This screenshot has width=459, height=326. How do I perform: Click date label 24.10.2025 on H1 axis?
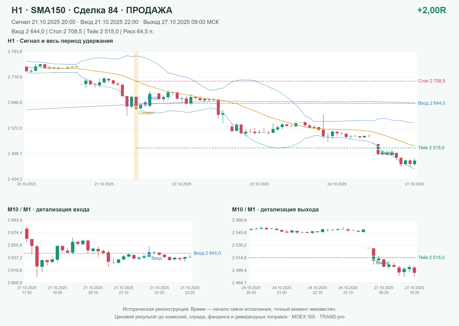coord(337,184)
